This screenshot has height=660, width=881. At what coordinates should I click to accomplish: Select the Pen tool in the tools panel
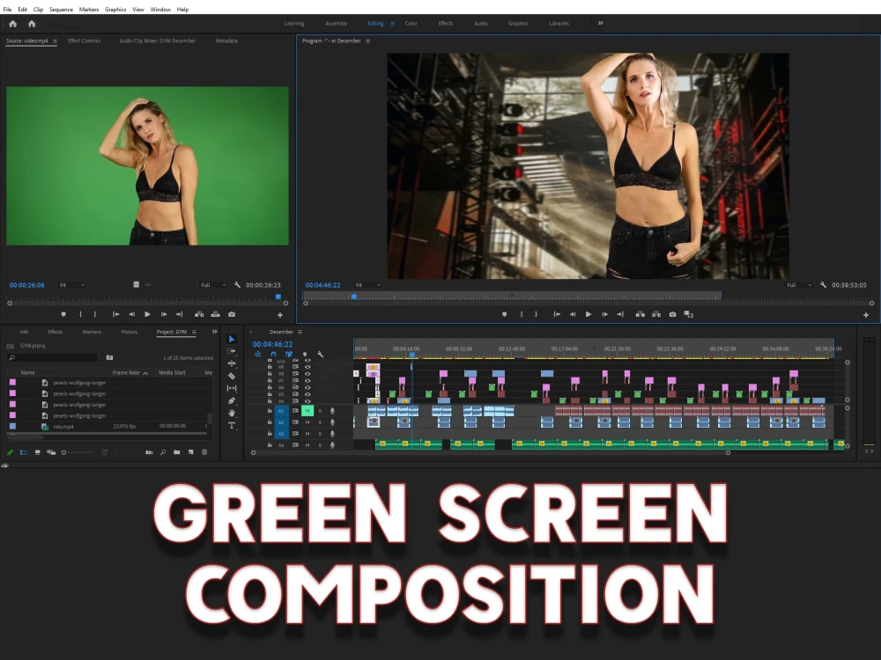[x=232, y=400]
